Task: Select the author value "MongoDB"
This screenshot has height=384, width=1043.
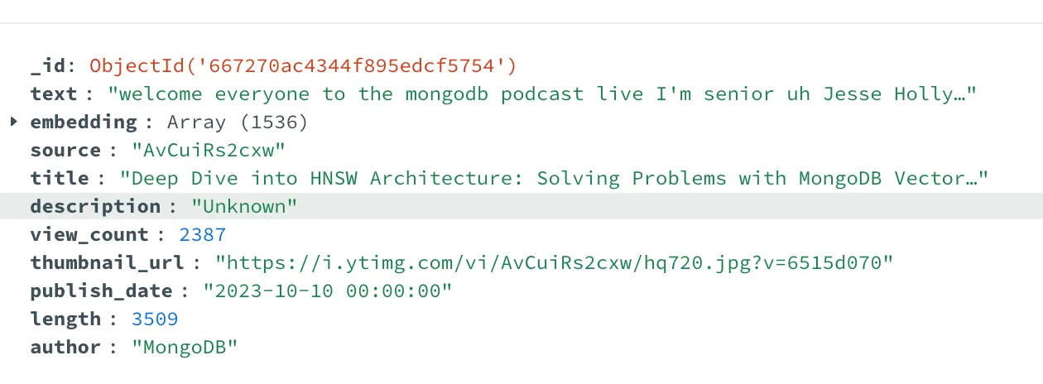Action: (x=185, y=347)
